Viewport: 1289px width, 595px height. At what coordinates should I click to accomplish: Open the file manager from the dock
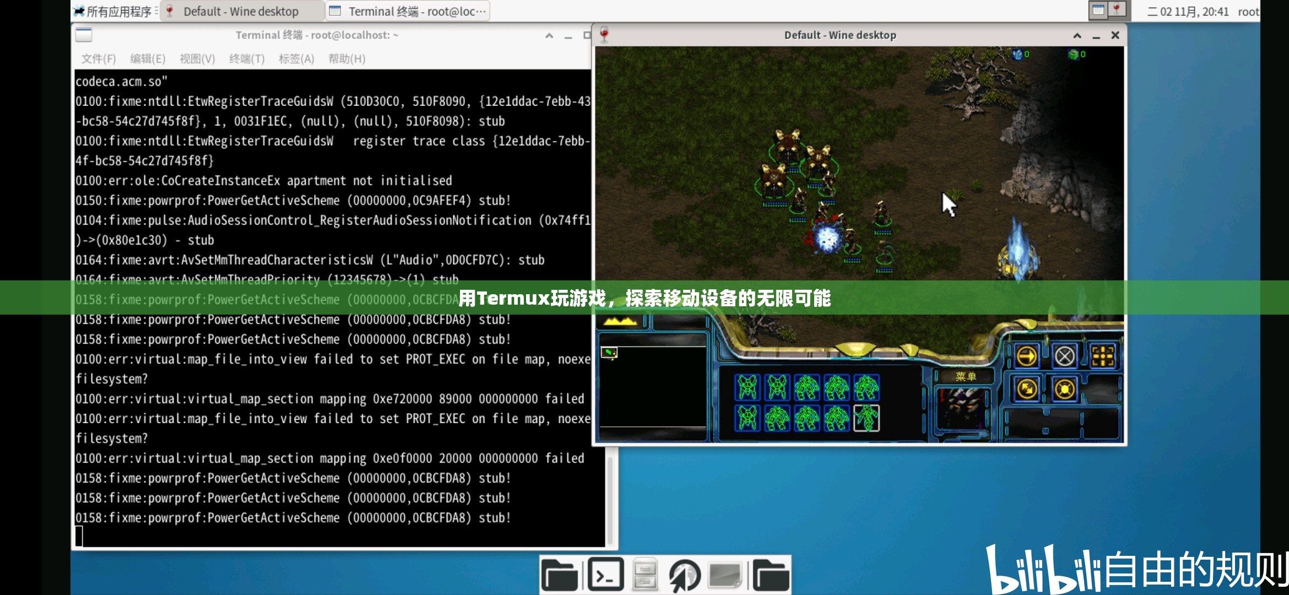[x=560, y=575]
